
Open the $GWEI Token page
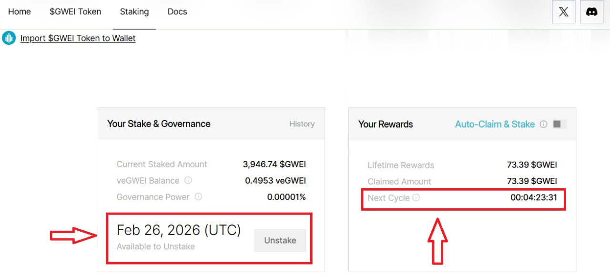point(75,11)
